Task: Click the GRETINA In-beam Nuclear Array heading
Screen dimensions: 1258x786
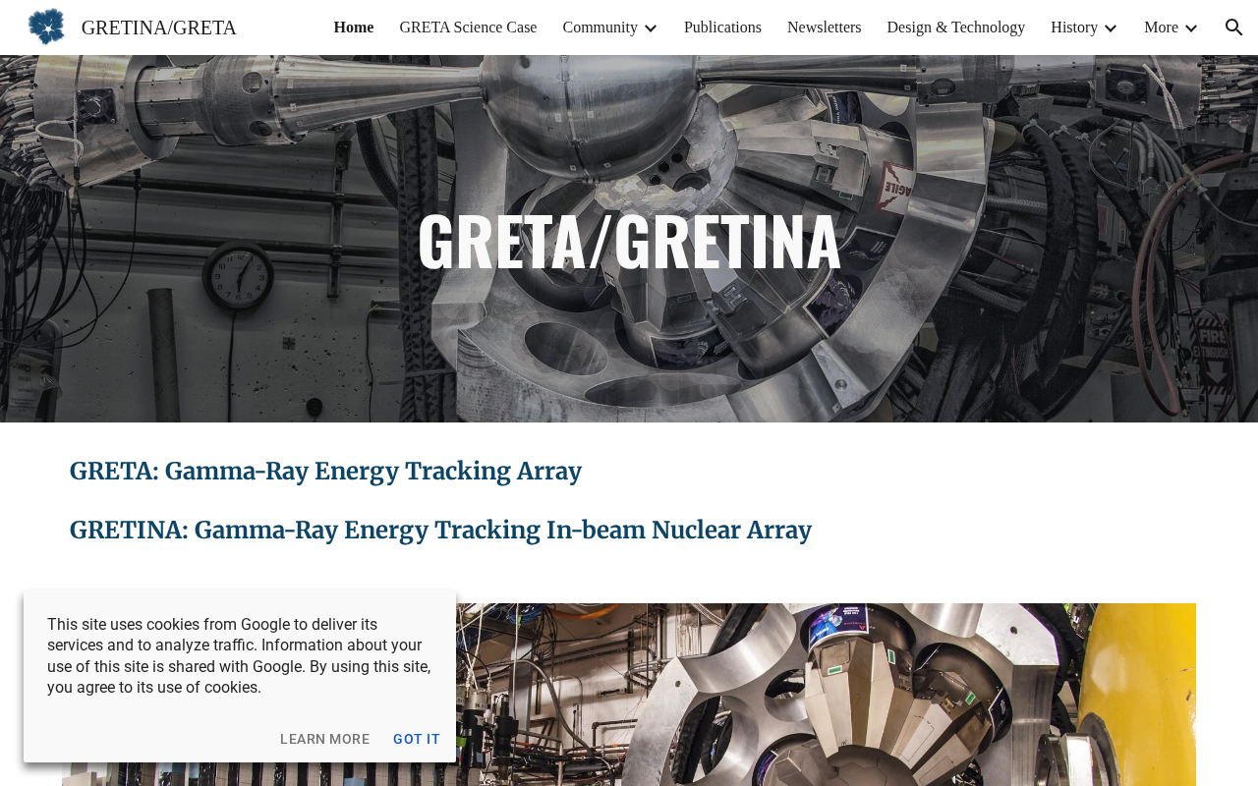Action: (x=440, y=531)
